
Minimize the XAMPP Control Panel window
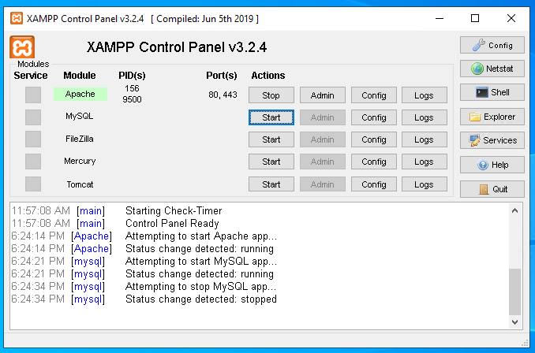click(x=440, y=18)
